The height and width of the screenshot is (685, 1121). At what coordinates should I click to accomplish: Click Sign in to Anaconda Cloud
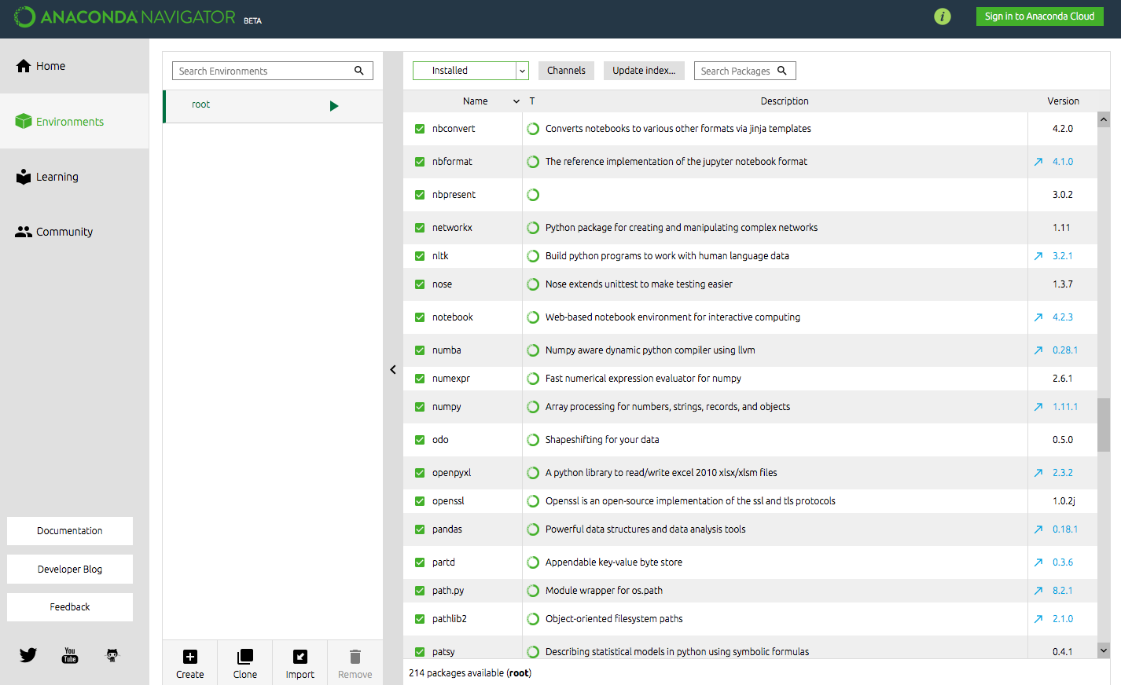click(x=1039, y=16)
